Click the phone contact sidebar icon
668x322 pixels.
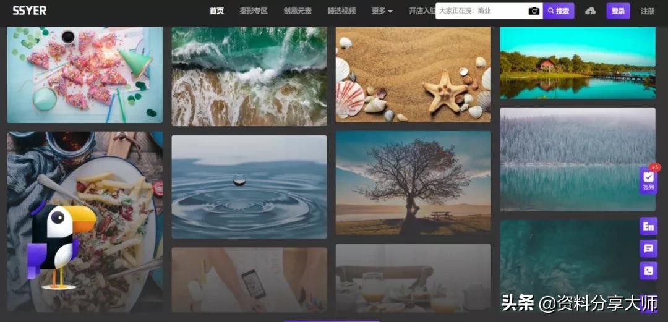[x=648, y=271]
